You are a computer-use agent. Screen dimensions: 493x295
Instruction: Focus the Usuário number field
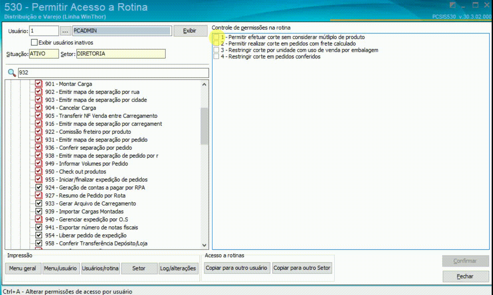44,31
